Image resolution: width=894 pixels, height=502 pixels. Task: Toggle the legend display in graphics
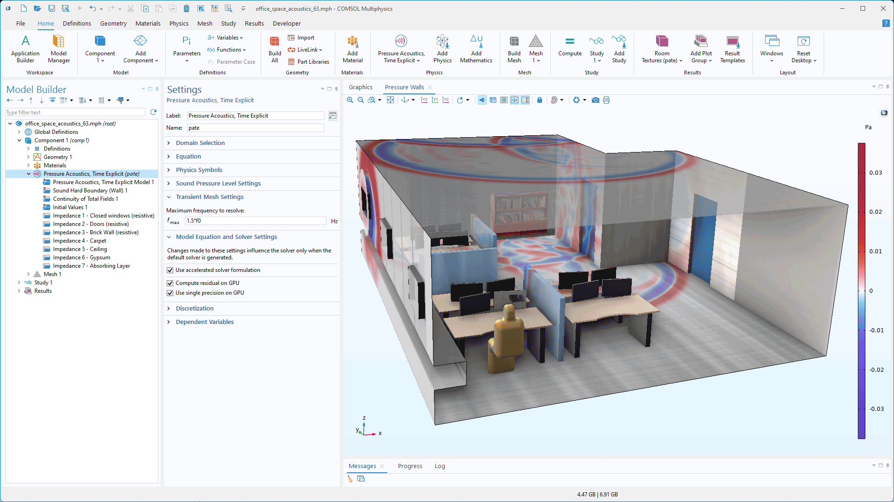[x=525, y=100]
